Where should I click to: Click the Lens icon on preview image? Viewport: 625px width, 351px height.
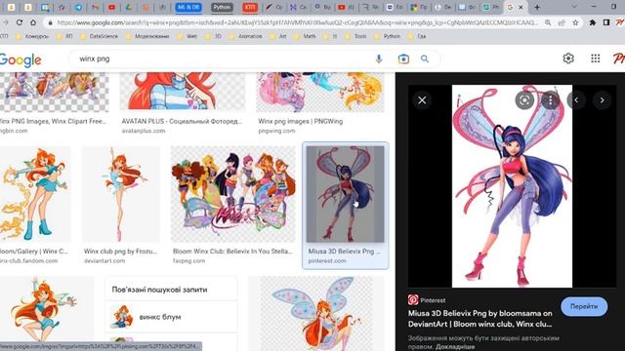(x=524, y=100)
